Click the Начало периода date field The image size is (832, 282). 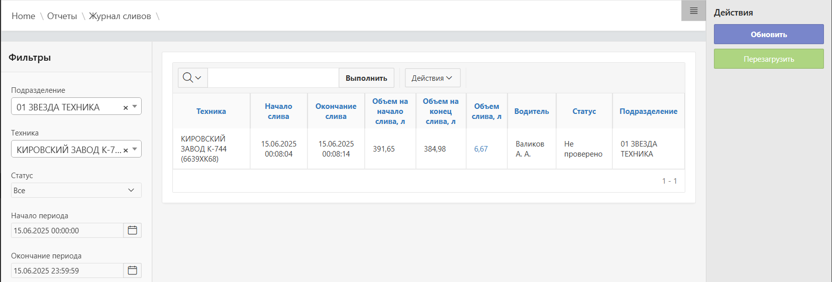[x=67, y=230]
